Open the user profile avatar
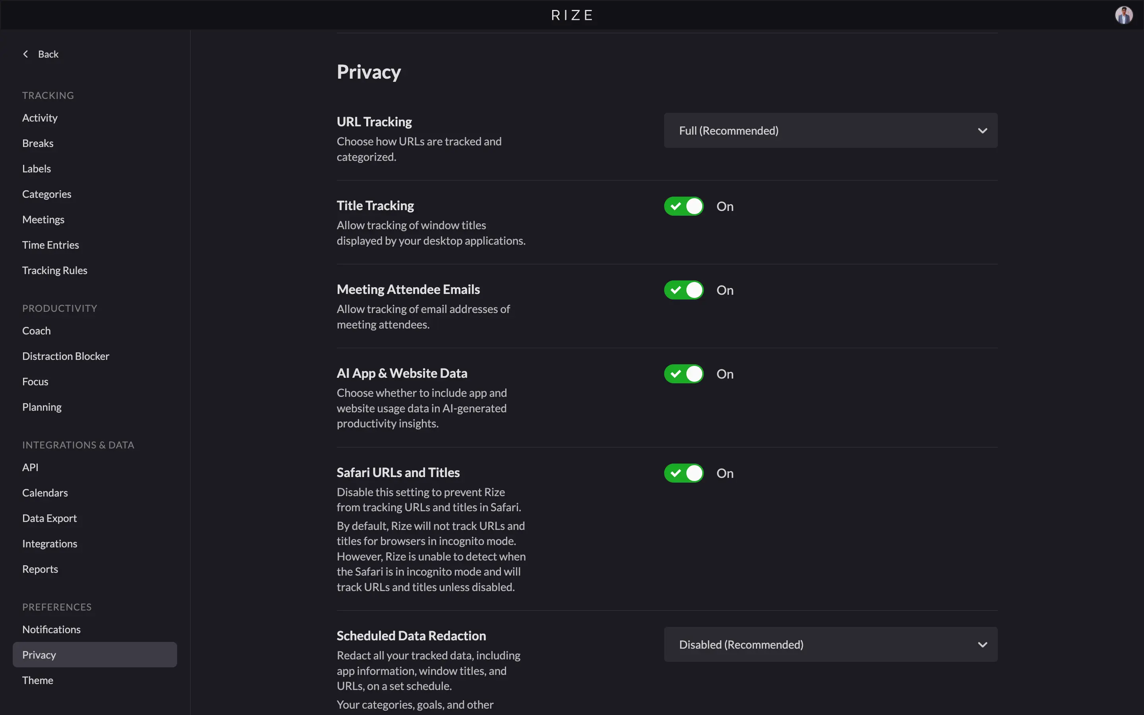This screenshot has width=1144, height=715. [1124, 15]
